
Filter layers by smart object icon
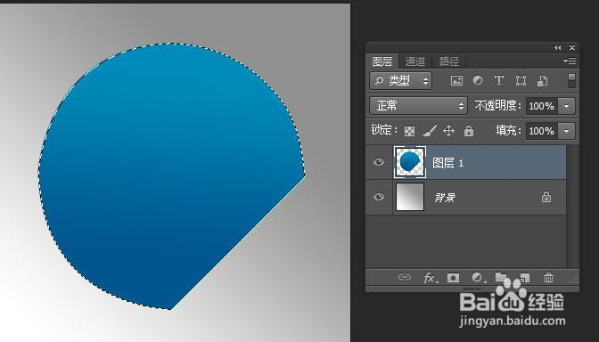[542, 80]
